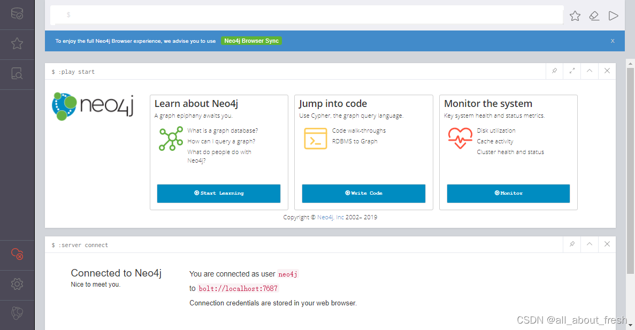Viewport: 635px width, 330px height.
Task: Click the scrollbar up arrow
Action: [x=630, y=64]
